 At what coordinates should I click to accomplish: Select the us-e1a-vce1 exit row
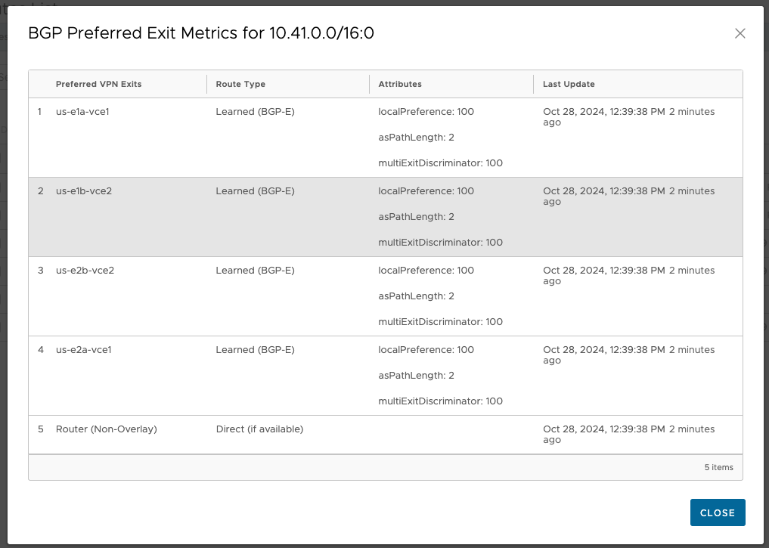pos(386,138)
